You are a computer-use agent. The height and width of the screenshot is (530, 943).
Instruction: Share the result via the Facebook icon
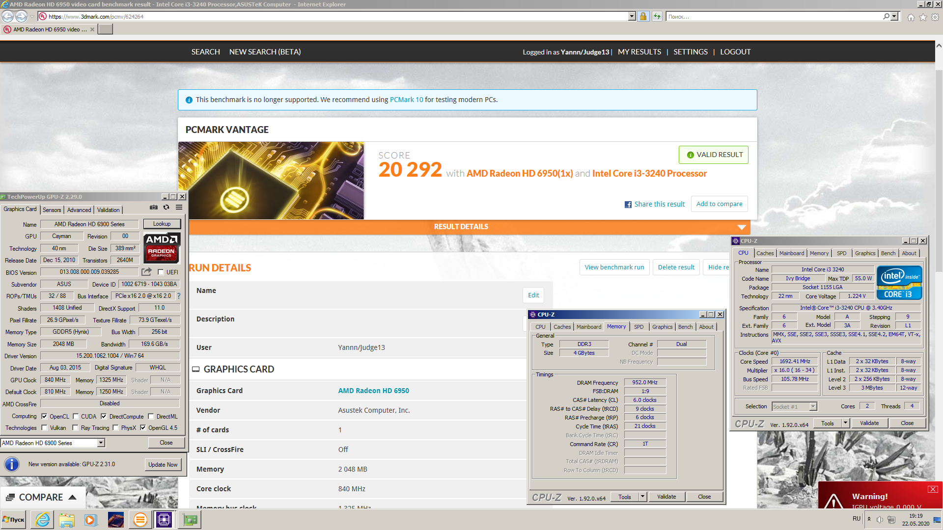(x=628, y=205)
